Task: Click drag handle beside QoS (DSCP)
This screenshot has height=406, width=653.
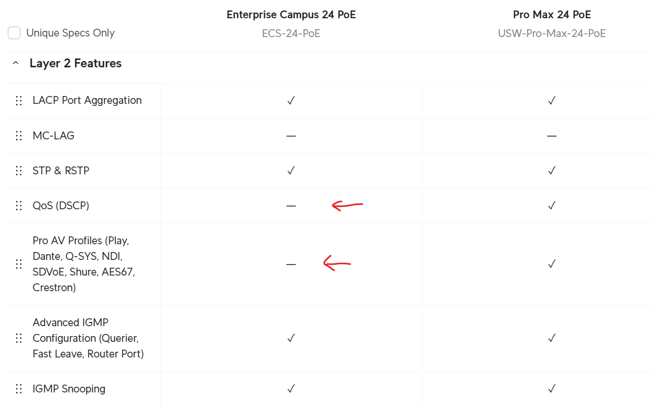Action: click(x=19, y=206)
